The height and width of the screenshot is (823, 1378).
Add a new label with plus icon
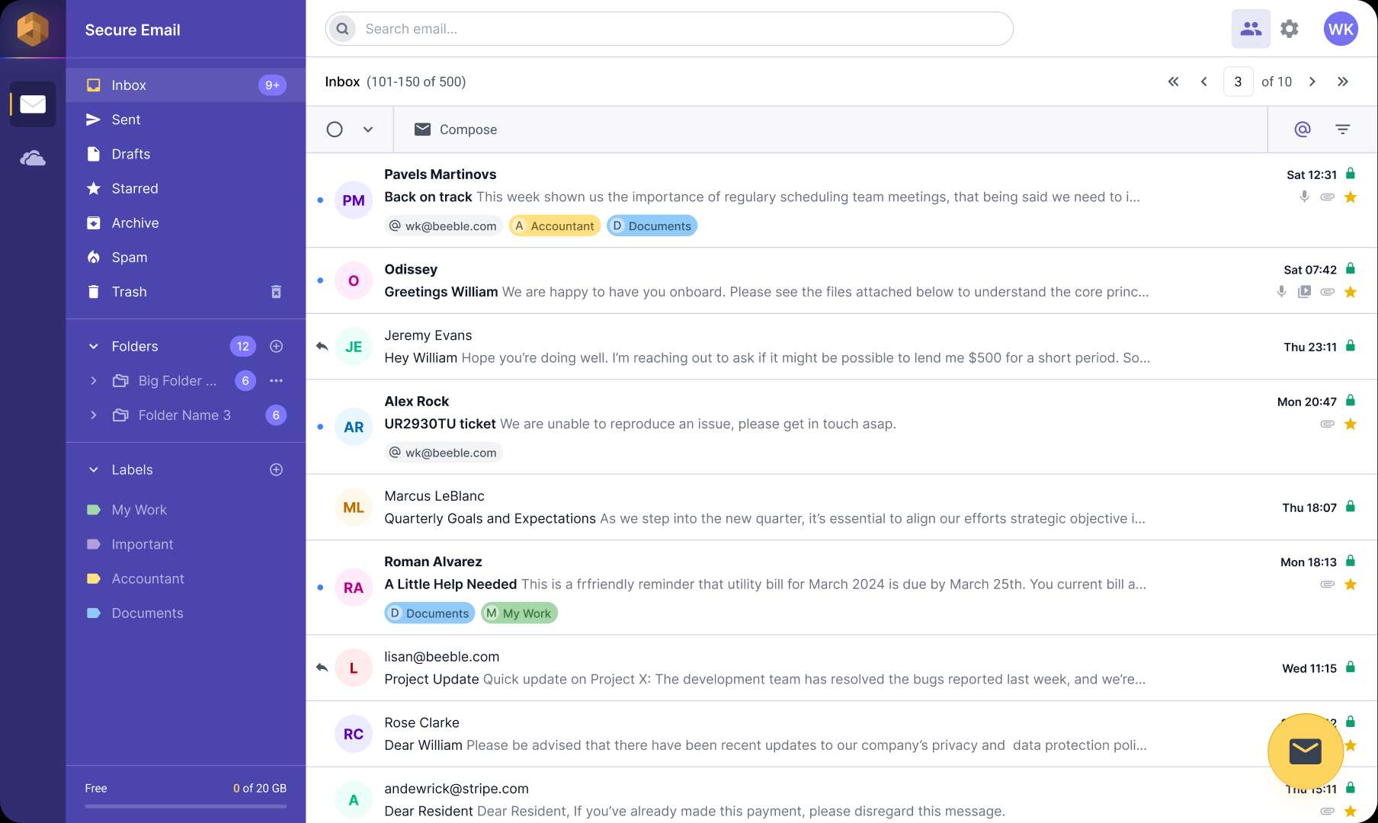(277, 469)
